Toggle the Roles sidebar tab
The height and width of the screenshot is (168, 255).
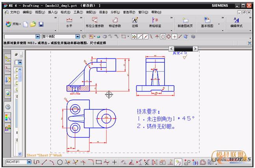click(x=8, y=128)
